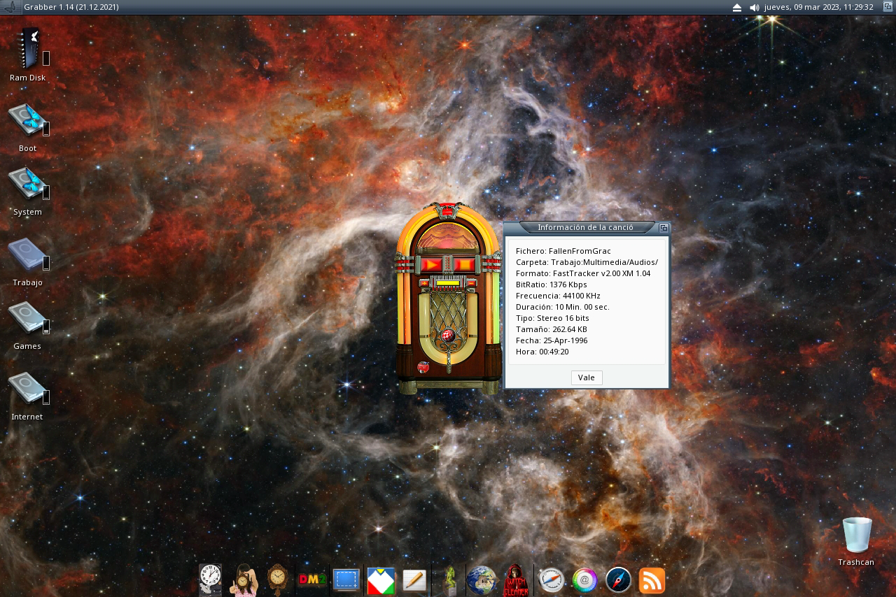Launch the DM2 app from the dock

[312, 580]
